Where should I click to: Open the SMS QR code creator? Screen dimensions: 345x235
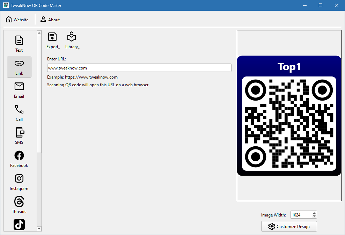[x=19, y=135]
